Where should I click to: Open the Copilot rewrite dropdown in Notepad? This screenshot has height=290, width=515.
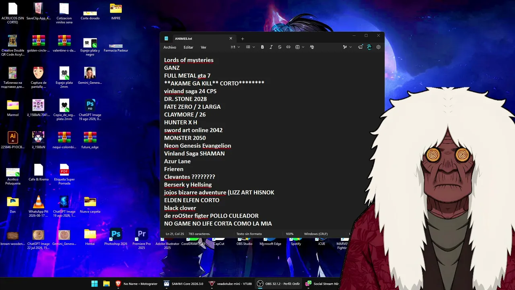point(347,47)
